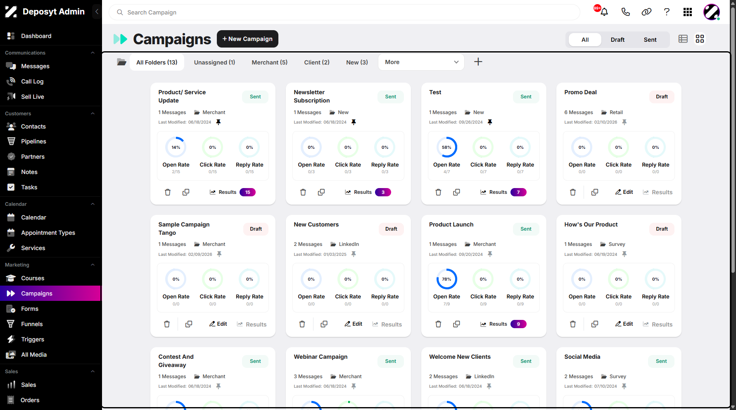
Task: Click the New Campaign button
Action: tap(247, 39)
